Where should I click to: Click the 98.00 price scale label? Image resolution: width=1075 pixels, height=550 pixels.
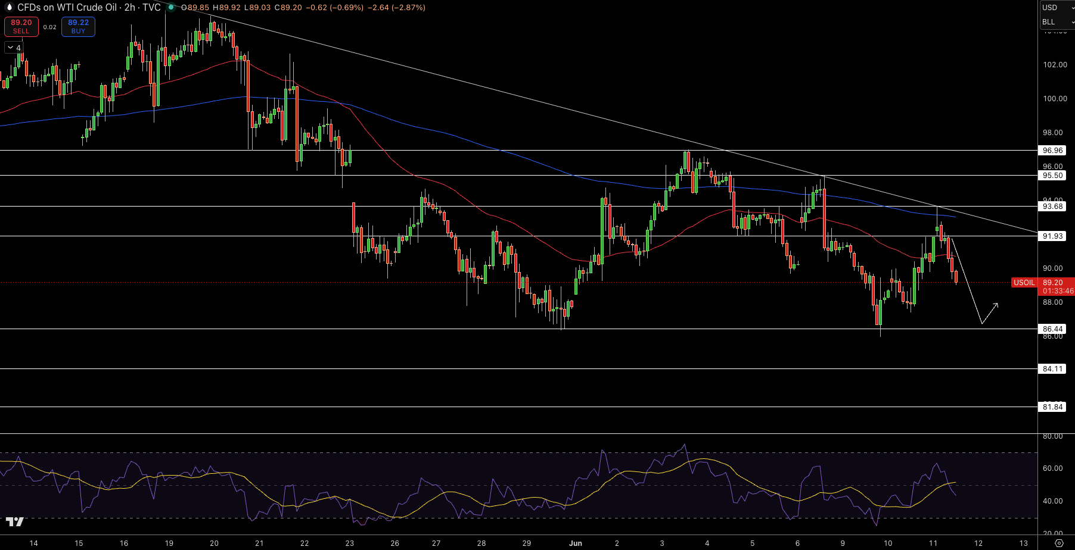point(1053,132)
